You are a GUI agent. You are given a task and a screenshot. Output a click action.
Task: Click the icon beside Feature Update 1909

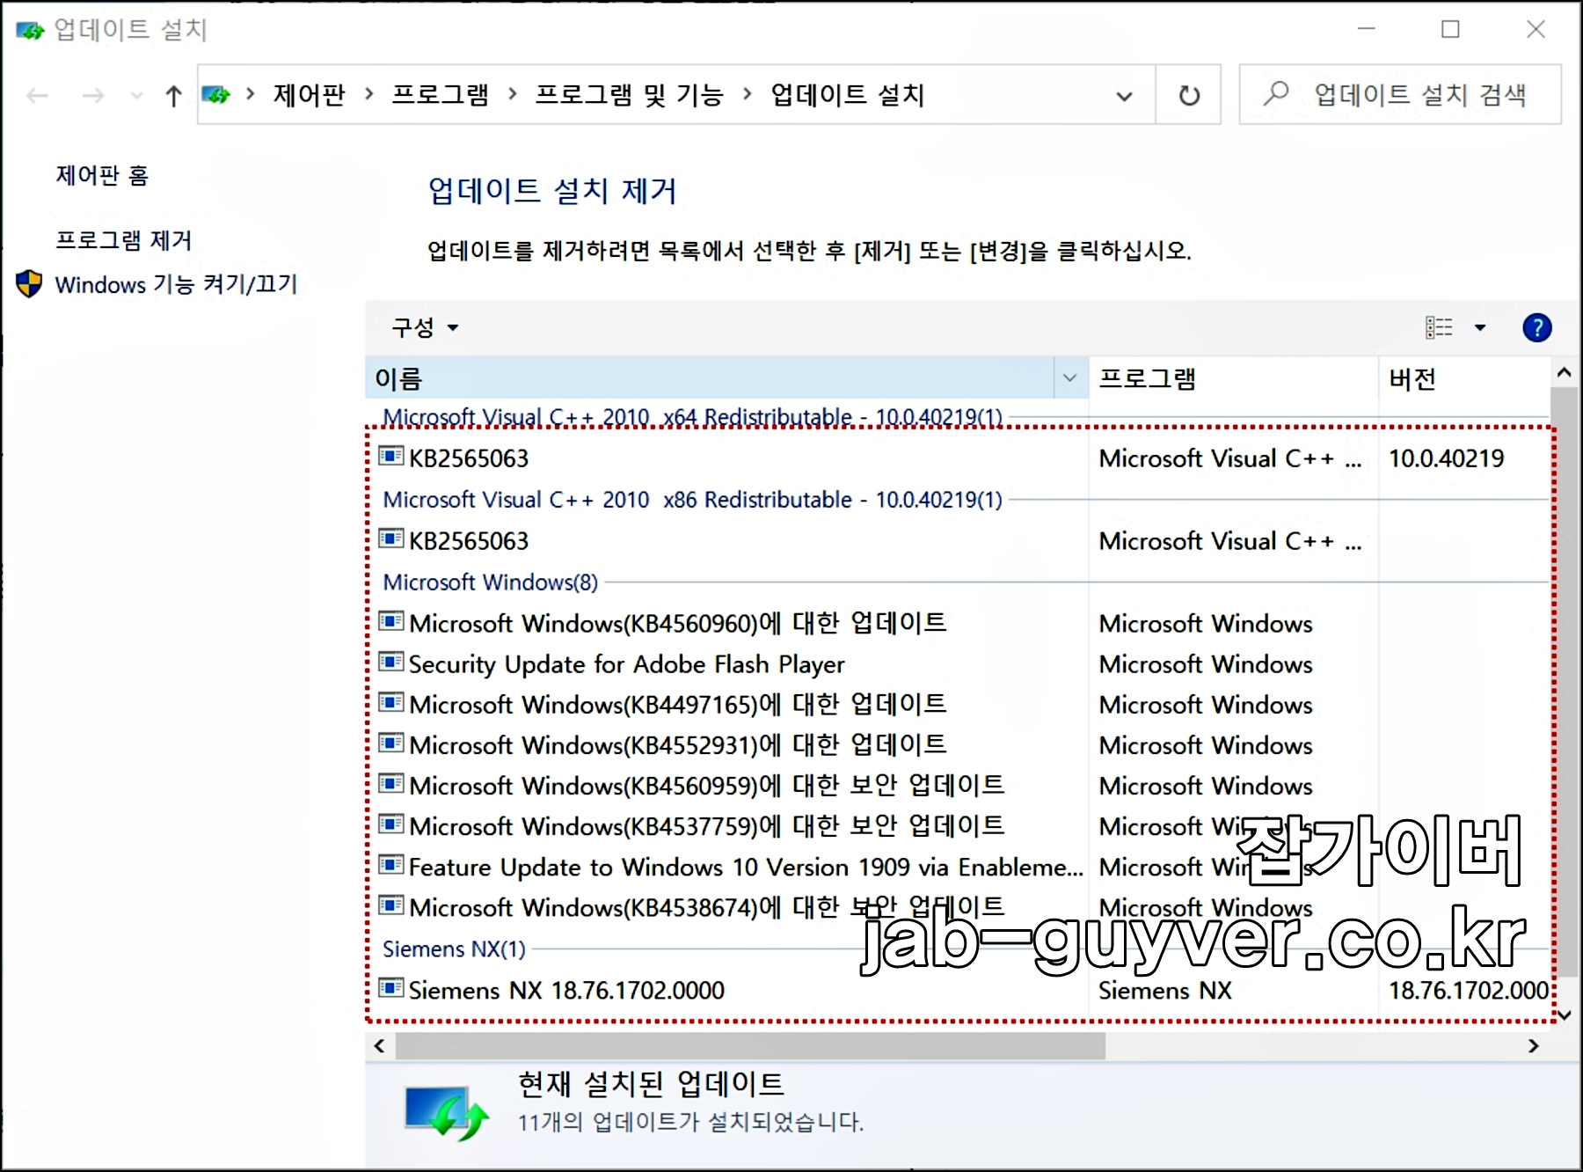tap(391, 865)
